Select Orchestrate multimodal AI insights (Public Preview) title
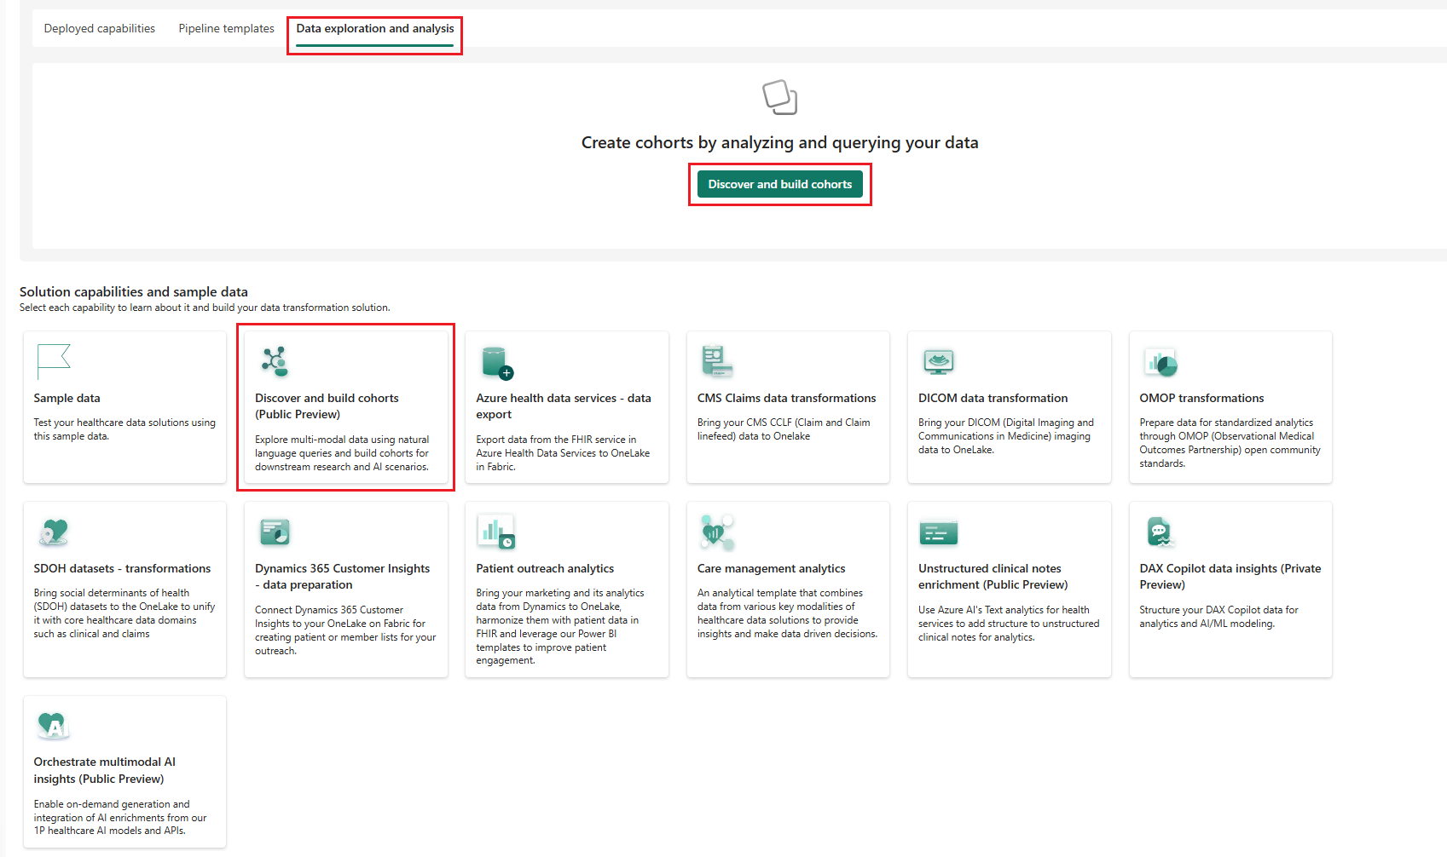The height and width of the screenshot is (857, 1447). [104, 770]
